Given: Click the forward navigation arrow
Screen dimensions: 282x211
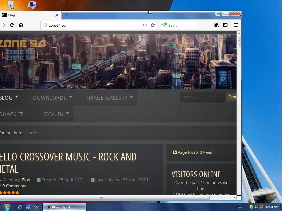Looking at the screenshot, I should click(x=3, y=25).
